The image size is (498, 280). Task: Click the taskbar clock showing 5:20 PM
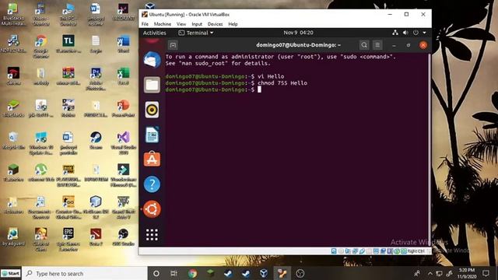467,273
